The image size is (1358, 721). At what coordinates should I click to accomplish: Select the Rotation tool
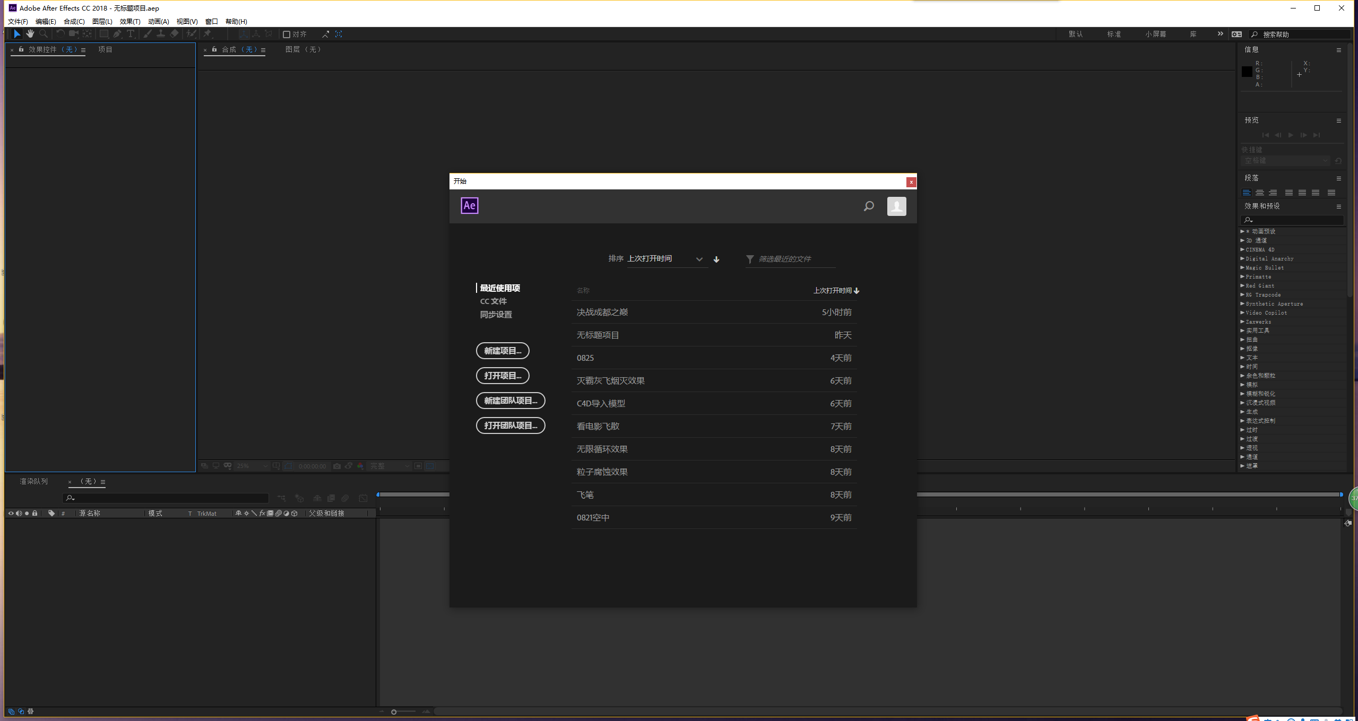point(60,33)
